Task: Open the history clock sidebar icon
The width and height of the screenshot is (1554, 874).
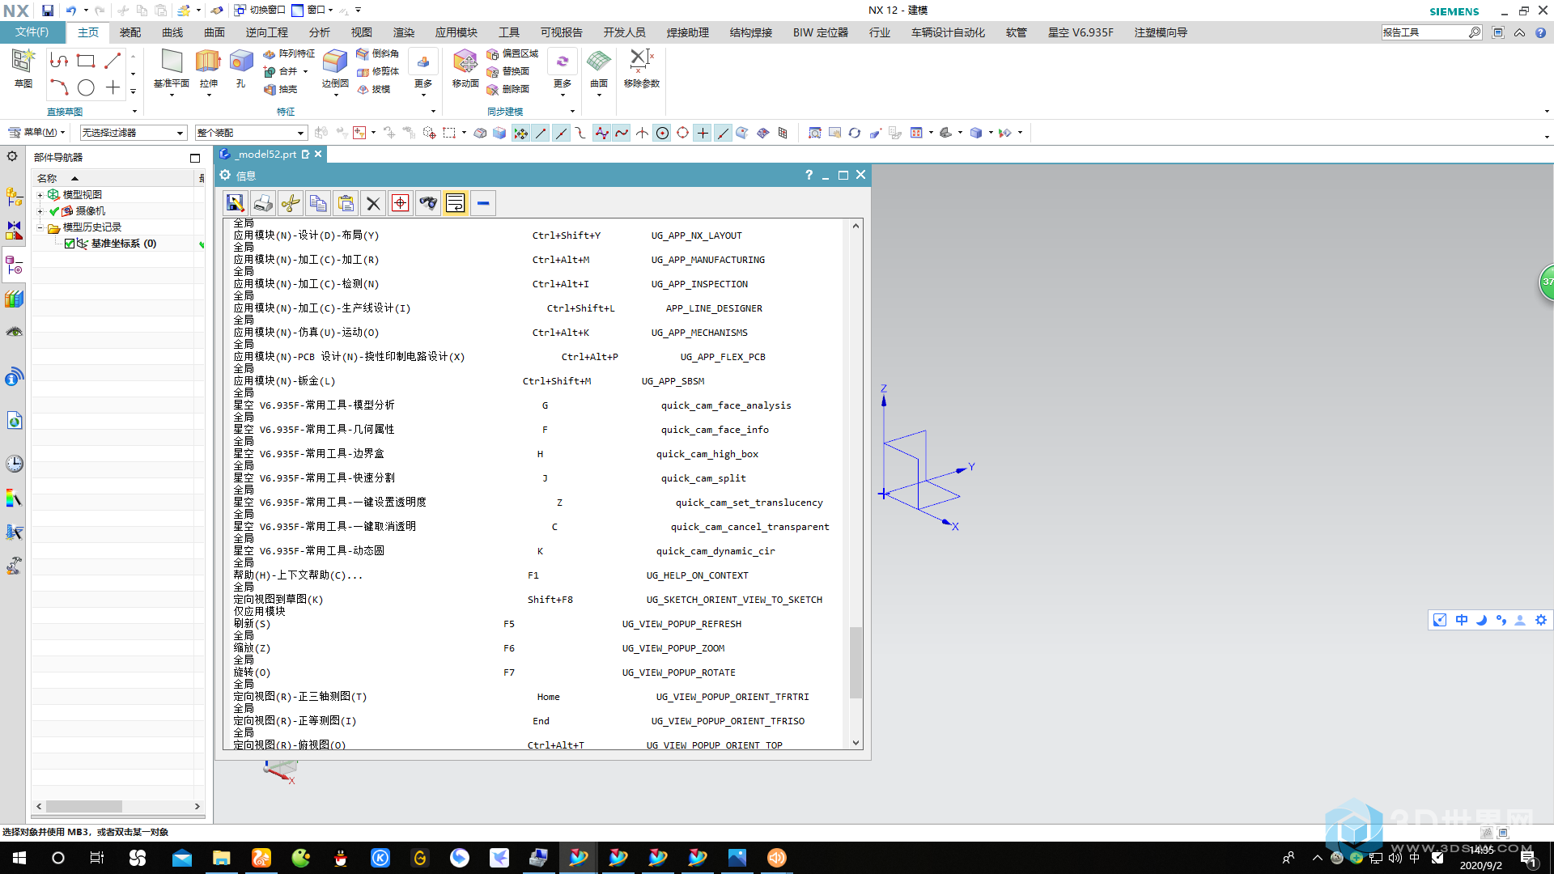Action: (x=14, y=464)
